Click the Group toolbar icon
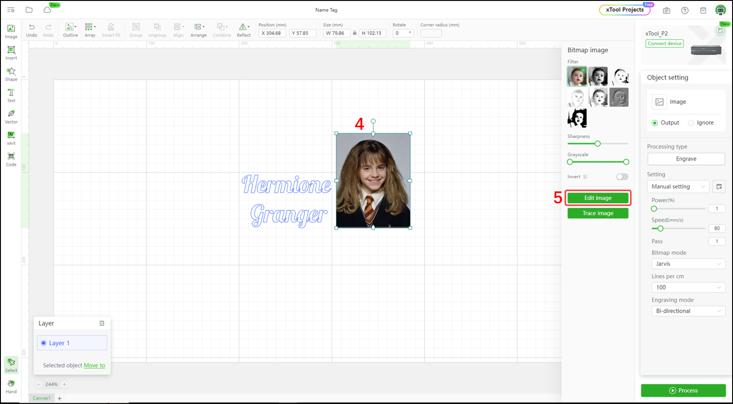Screen dimensions: 733x404 [x=136, y=30]
